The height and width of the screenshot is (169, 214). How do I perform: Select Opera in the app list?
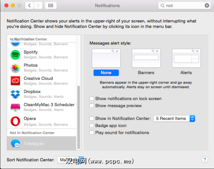42,121
